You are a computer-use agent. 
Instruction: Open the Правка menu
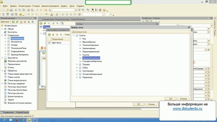[13, 6]
